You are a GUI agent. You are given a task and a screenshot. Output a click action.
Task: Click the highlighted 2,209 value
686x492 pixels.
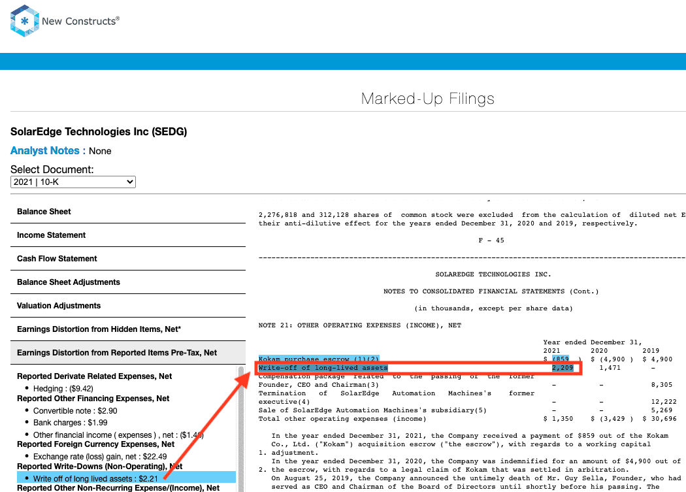562,368
